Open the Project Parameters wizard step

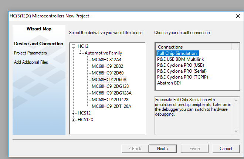[30, 53]
